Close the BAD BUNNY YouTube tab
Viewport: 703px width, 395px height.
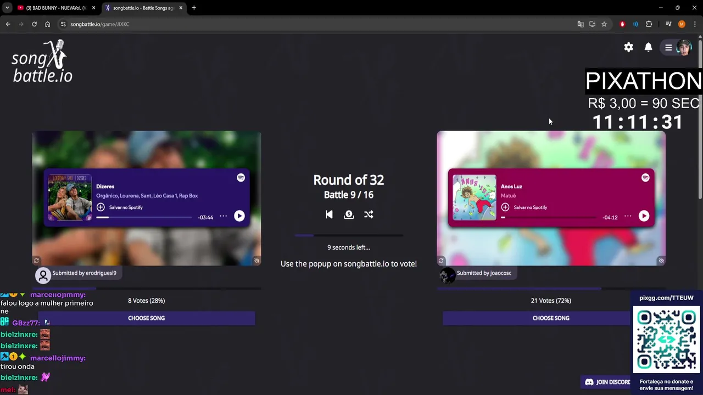click(93, 8)
